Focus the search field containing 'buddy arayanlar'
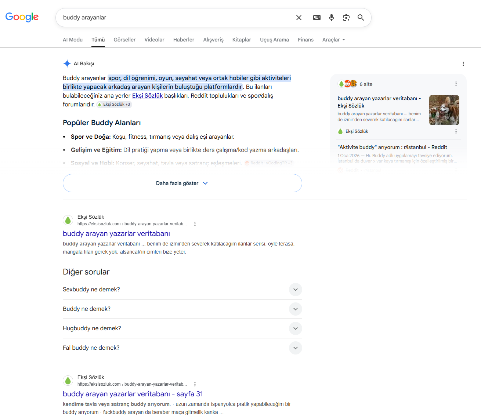Screen dimensions: 481x418 coord(176,18)
